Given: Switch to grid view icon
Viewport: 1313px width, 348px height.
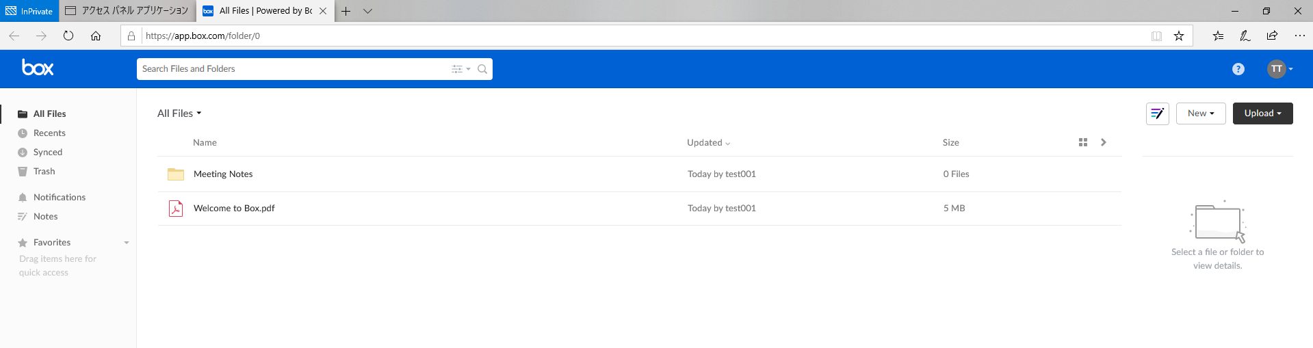Looking at the screenshot, I should click(1083, 142).
